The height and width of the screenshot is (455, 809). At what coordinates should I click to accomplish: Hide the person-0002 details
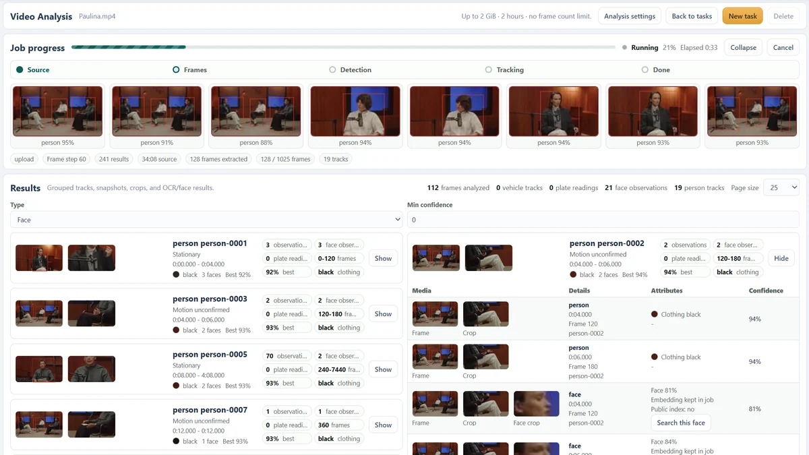click(781, 258)
